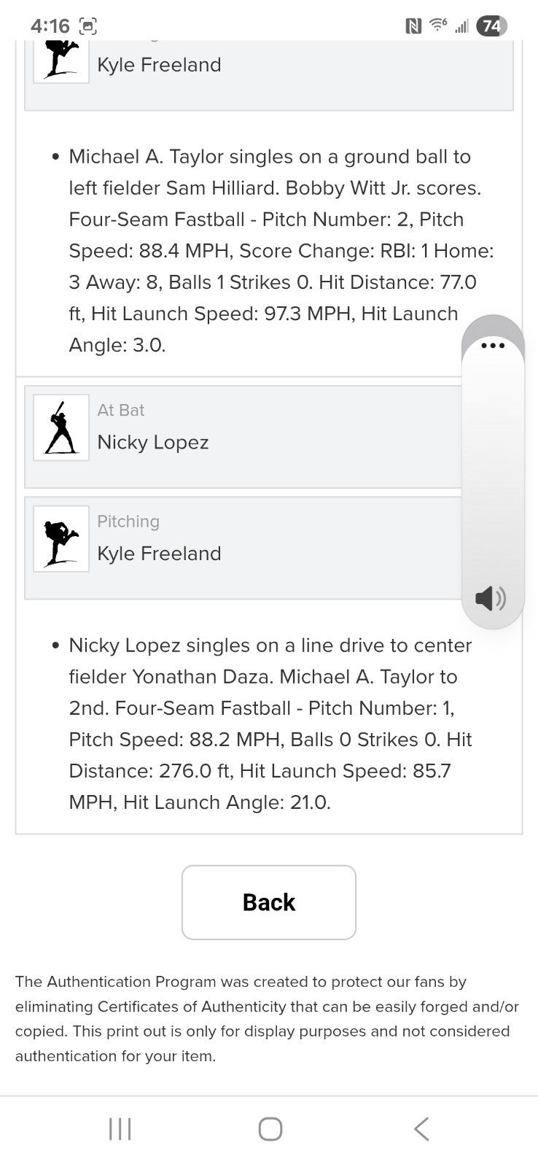538x1167 pixels.
Task: Tap the Michael A. Taylor singles play description
Action: [281, 251]
